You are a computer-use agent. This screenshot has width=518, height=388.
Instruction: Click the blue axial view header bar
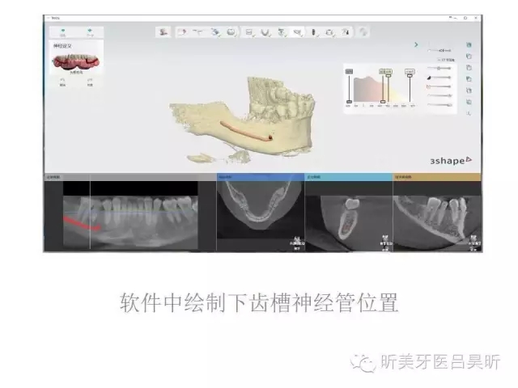(261, 175)
